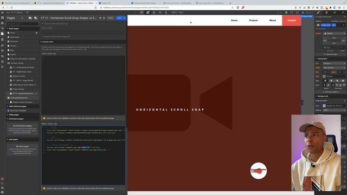
Task: Click Home link in site navbar
Action: click(x=234, y=21)
